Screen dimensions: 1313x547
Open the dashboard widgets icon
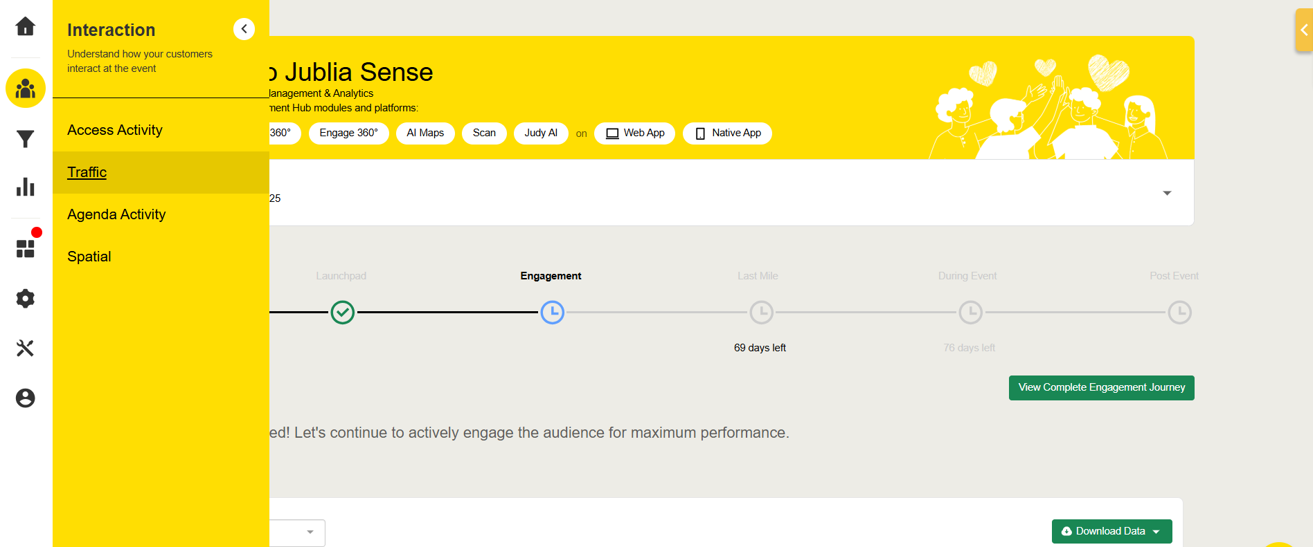click(26, 248)
